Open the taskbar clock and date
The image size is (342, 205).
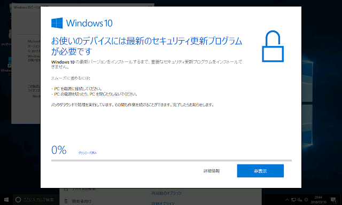[x=318, y=200]
